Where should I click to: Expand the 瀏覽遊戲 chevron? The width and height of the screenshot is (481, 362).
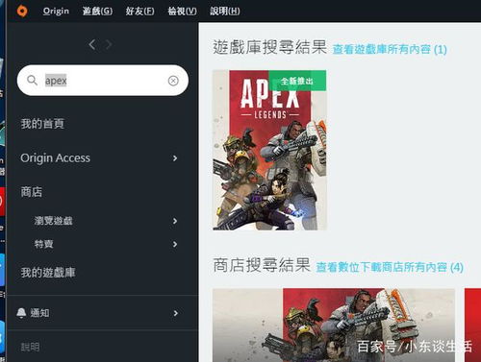175,221
